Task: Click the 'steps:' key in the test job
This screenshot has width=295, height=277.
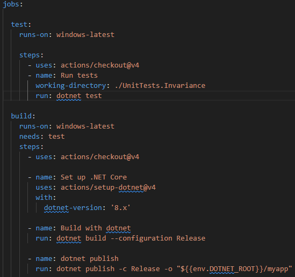Action: [31, 55]
